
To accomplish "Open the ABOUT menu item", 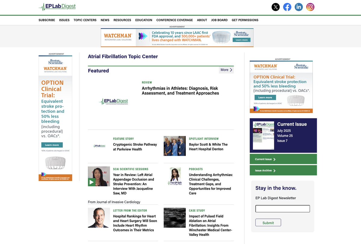I will tap(202, 20).
